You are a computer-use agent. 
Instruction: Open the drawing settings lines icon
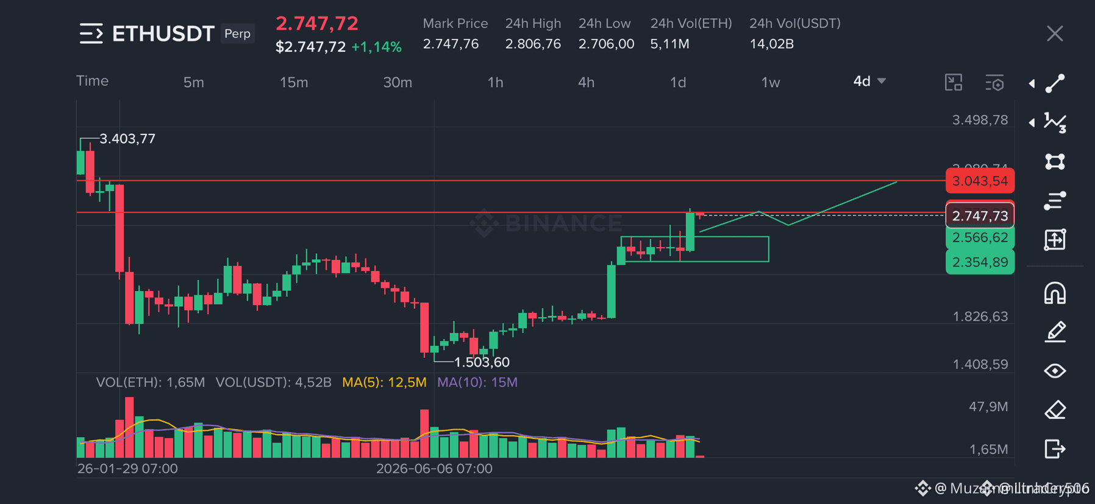(x=1055, y=200)
